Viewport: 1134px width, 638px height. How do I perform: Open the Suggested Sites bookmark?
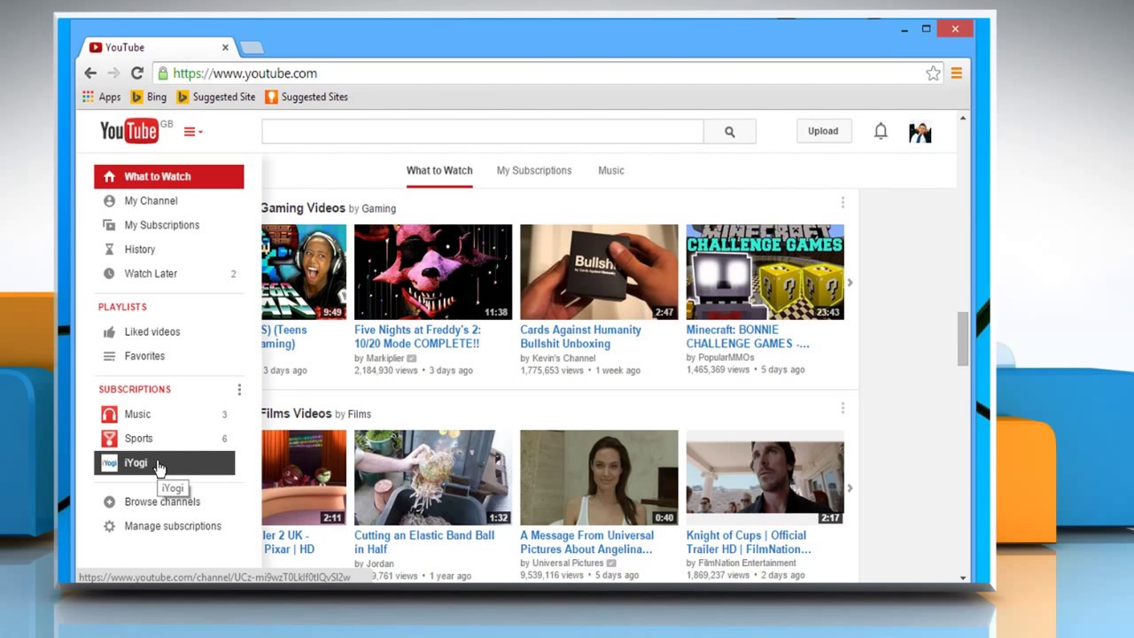[x=307, y=97]
